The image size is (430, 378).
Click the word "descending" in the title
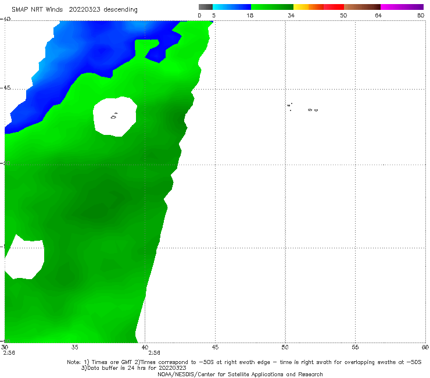click(x=120, y=10)
